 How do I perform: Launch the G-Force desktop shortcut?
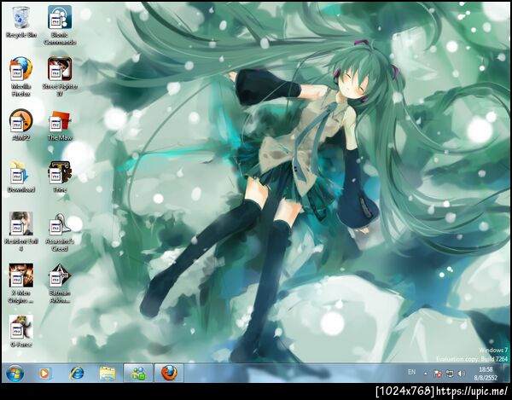(x=21, y=331)
